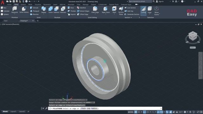Select the Move Gizmo tool

click(x=156, y=11)
